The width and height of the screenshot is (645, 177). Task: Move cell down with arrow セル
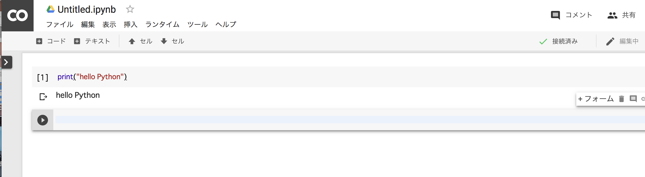click(x=172, y=41)
